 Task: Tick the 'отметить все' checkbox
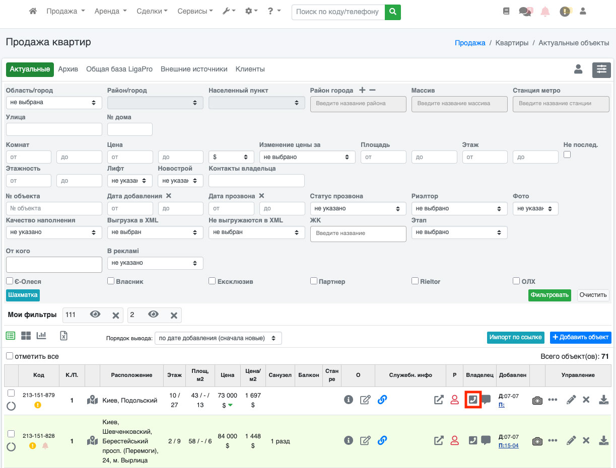10,356
